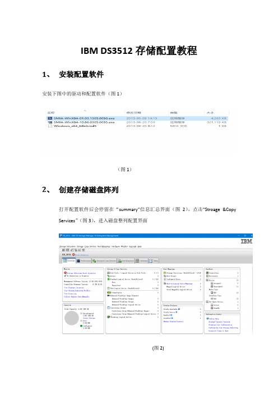
Task: Sort files by 类型 column header
Action: (x=174, y=113)
